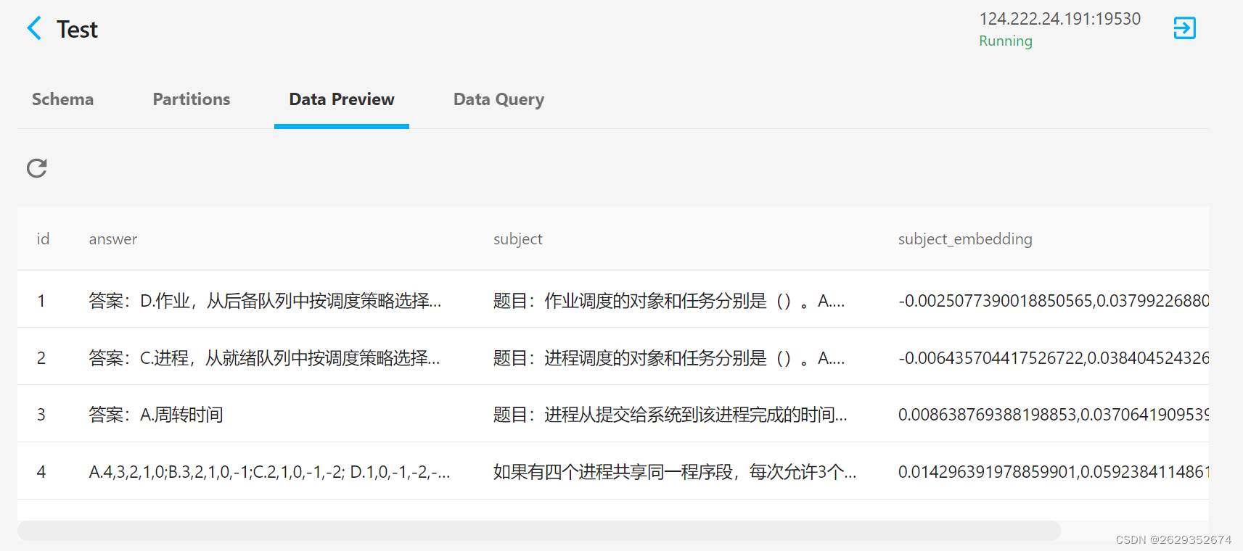
Task: Click the embedding value starting -0.0025077
Action: click(x=1054, y=301)
